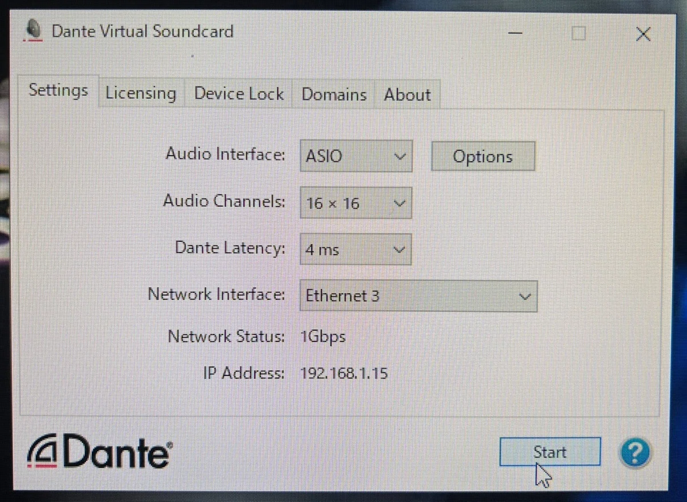This screenshot has width=687, height=502.
Task: Click the Audio Channels label
Action: pyautogui.click(x=224, y=201)
